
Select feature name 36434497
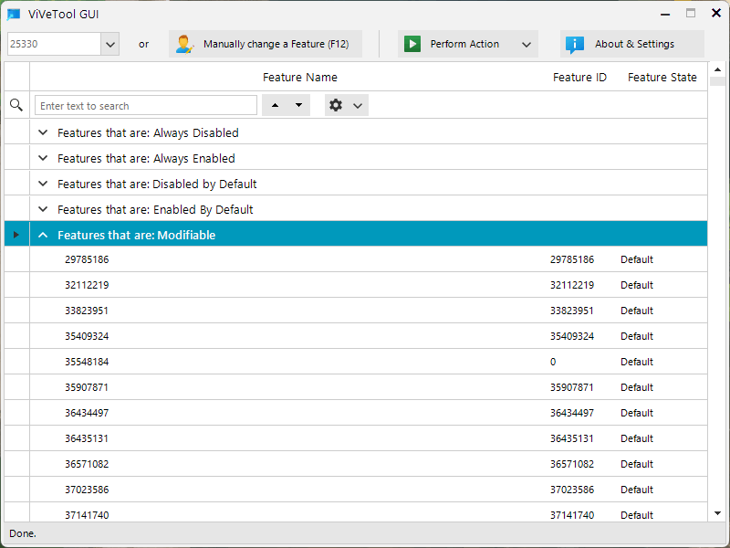[x=87, y=414]
